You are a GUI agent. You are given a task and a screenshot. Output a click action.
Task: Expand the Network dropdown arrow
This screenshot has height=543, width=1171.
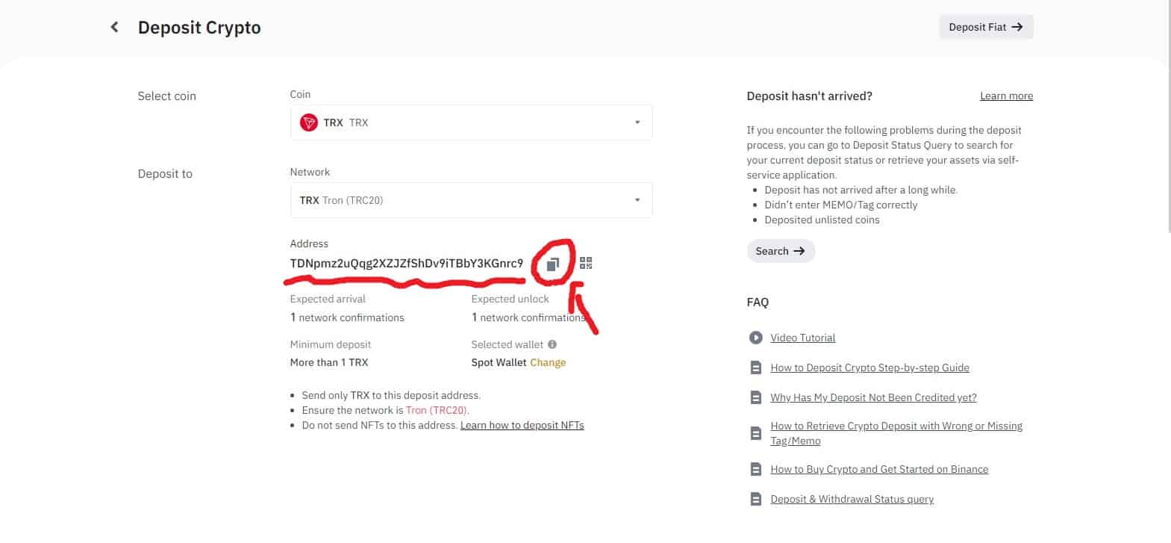coord(637,200)
